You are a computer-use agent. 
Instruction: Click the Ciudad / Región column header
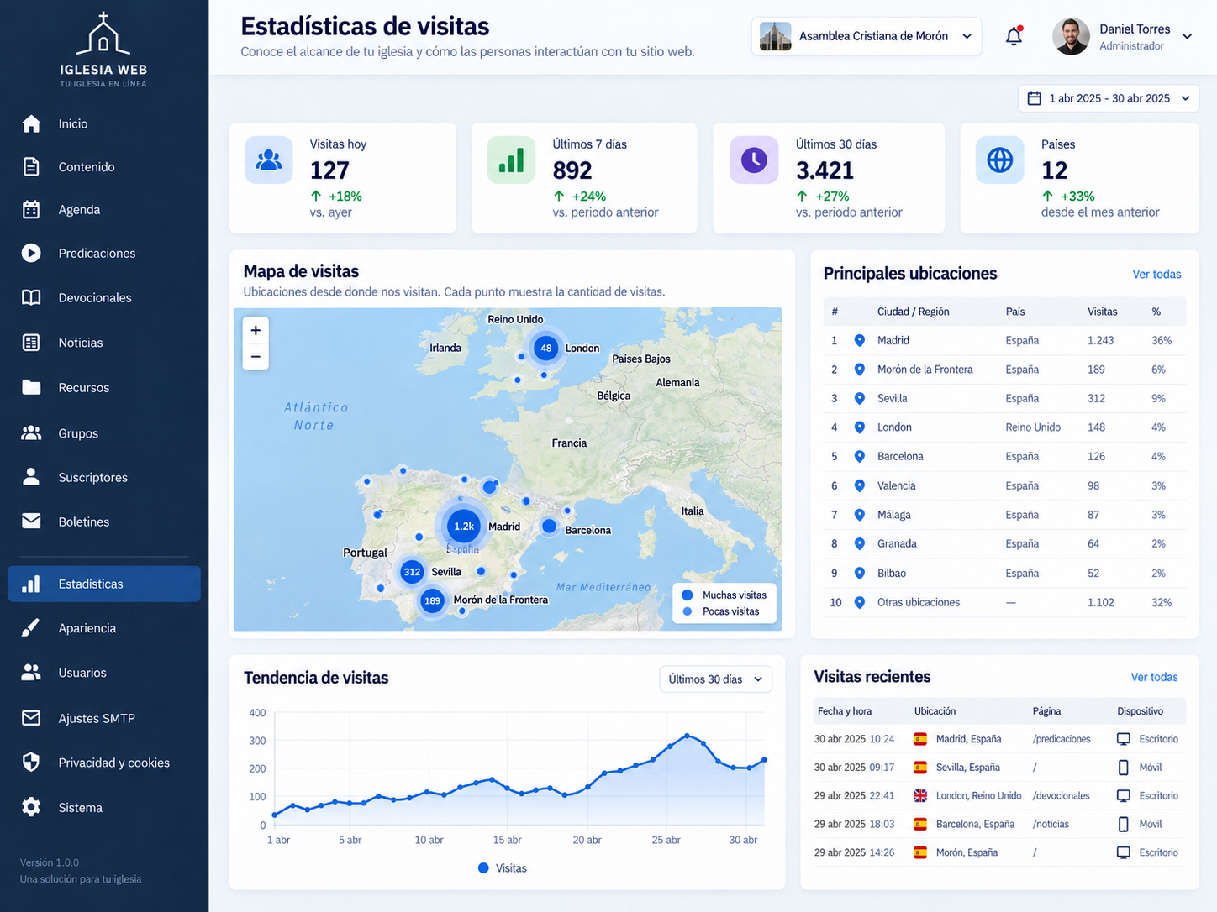[913, 312]
